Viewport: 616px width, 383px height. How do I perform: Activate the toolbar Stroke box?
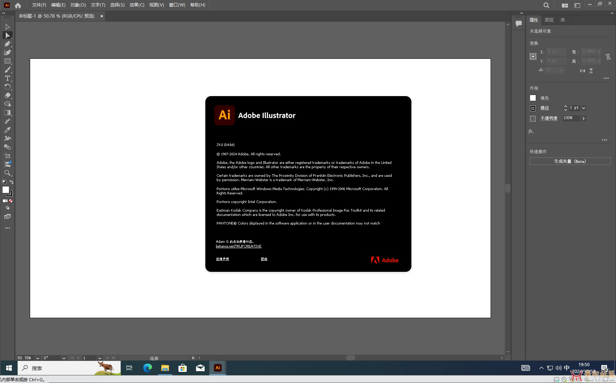coord(10,193)
